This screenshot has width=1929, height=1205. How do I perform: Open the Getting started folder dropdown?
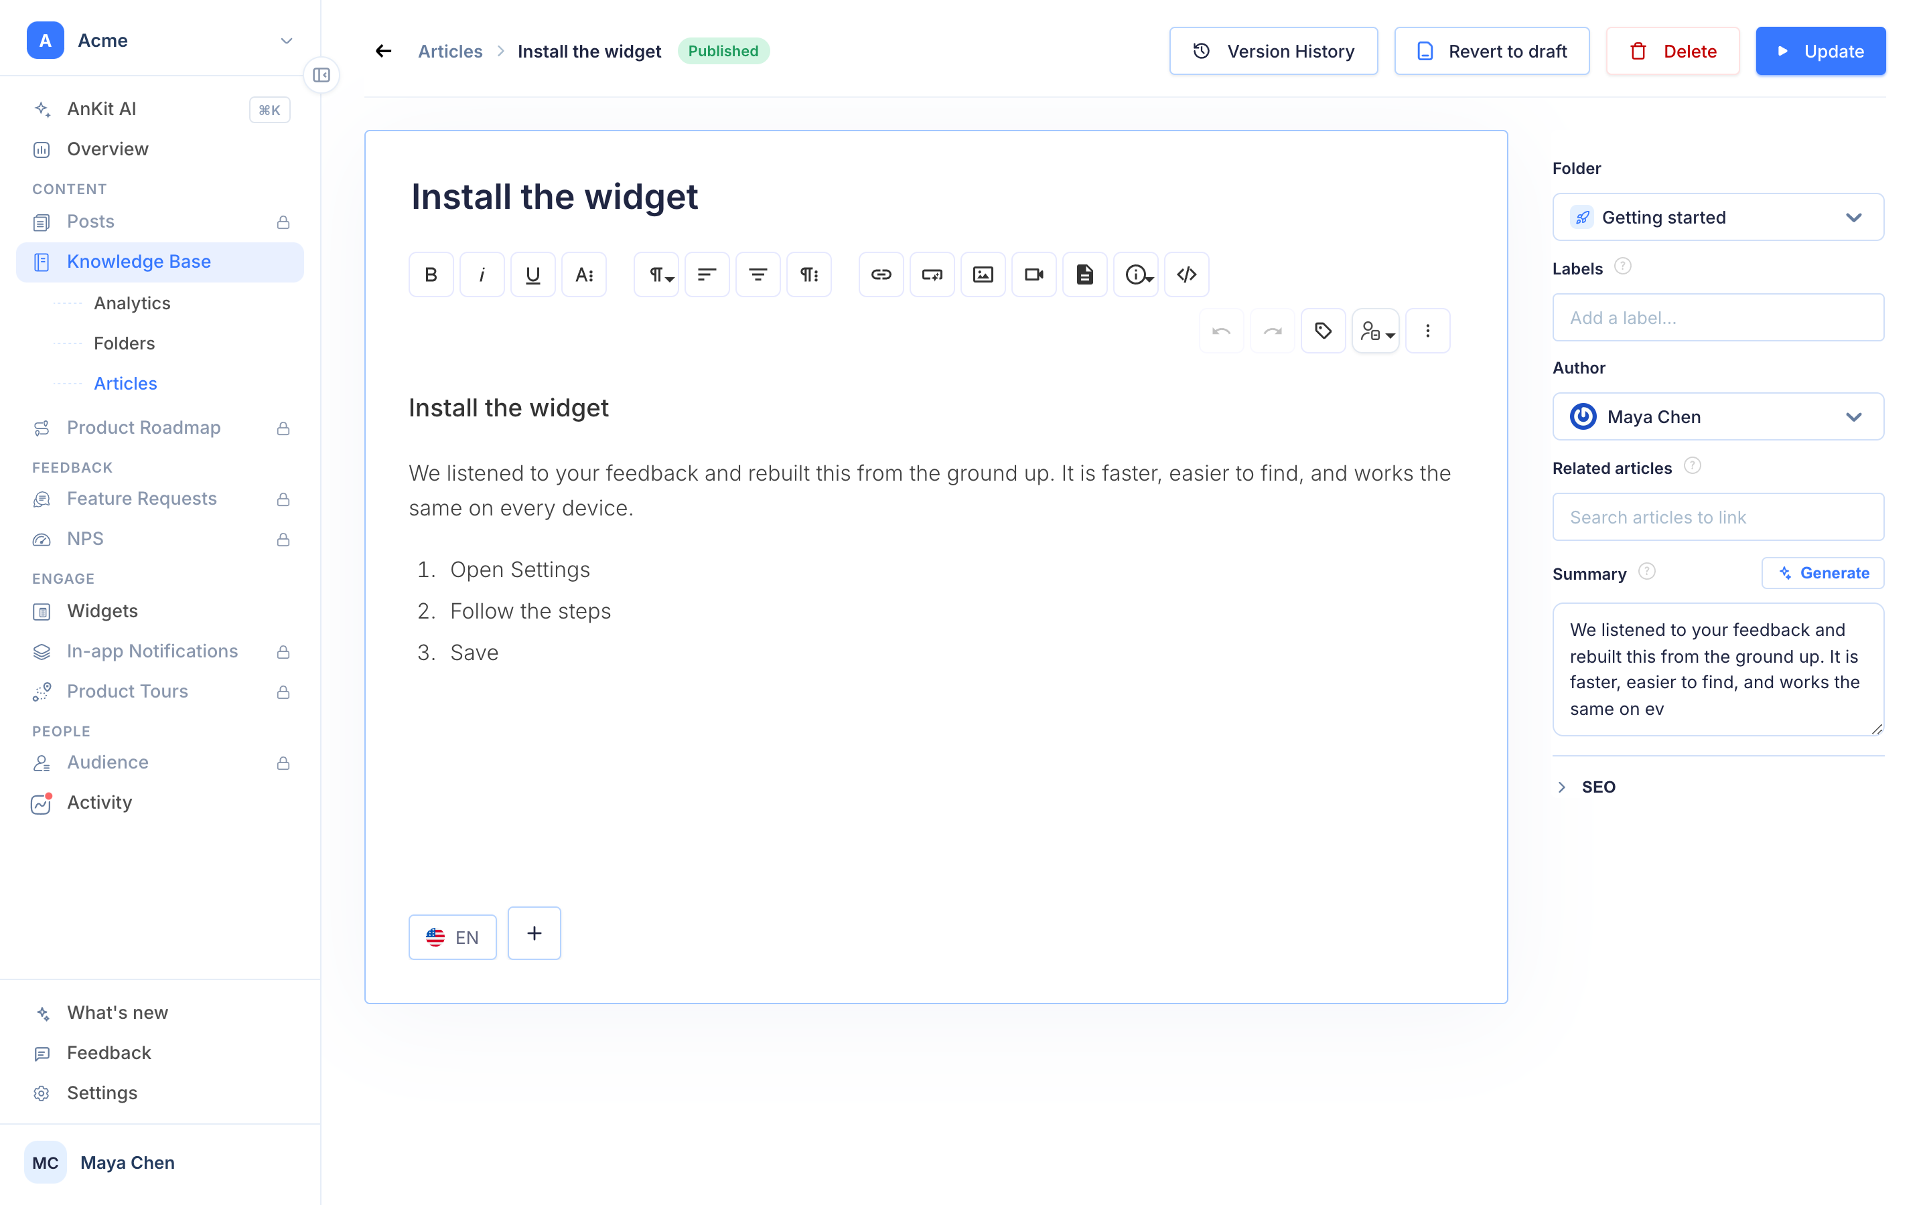1718,217
